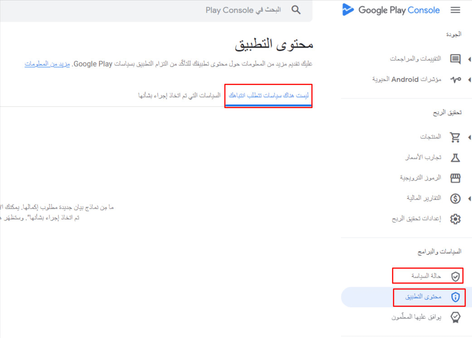
Task: Click the policy status shield icon
Action: pos(455,276)
